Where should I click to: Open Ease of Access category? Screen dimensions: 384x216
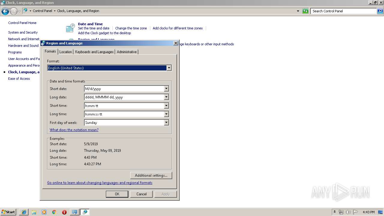click(x=19, y=79)
